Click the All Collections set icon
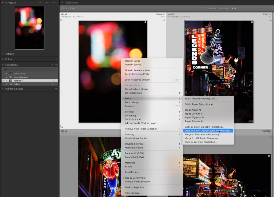This screenshot has height=197, width=274. pyautogui.click(x=11, y=74)
